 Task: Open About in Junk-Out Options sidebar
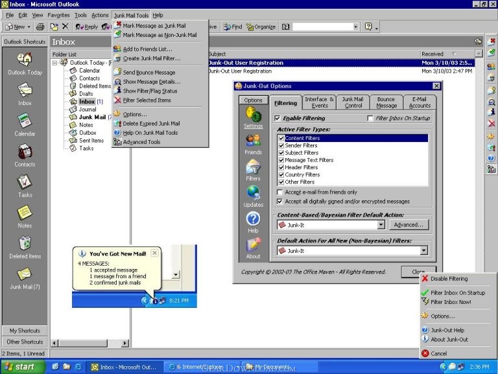tap(253, 248)
